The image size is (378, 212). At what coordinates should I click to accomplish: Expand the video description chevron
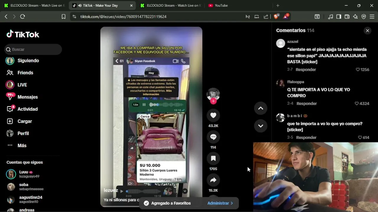[x=185, y=191]
